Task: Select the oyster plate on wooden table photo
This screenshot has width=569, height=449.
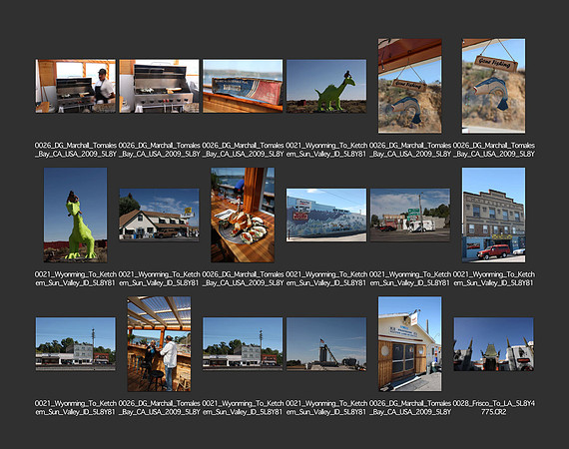Action: pos(243,216)
